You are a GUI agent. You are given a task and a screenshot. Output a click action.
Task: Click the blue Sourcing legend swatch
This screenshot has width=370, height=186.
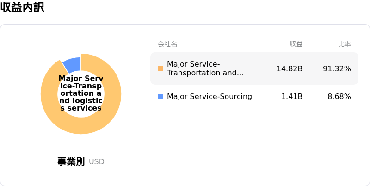coord(160,97)
